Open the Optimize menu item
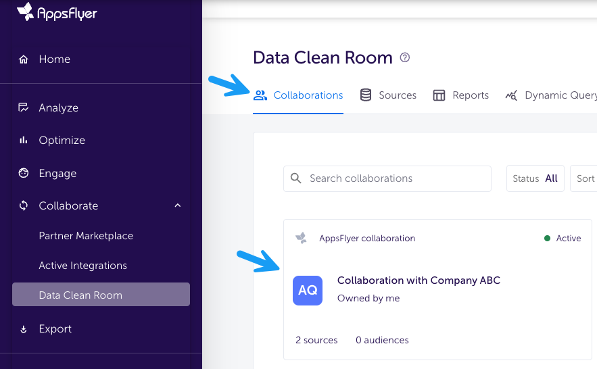Viewport: 597px width, 369px height. click(62, 141)
